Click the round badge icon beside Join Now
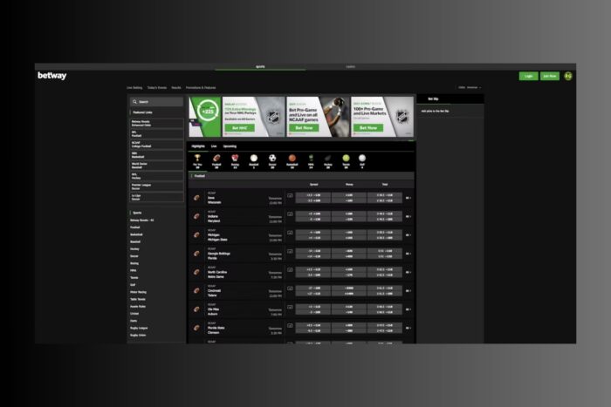 coord(568,76)
